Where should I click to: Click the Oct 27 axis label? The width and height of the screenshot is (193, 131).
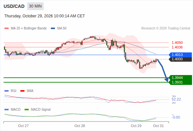click(23, 126)
